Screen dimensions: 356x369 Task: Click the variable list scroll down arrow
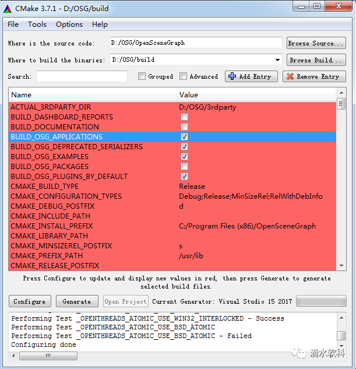341,266
